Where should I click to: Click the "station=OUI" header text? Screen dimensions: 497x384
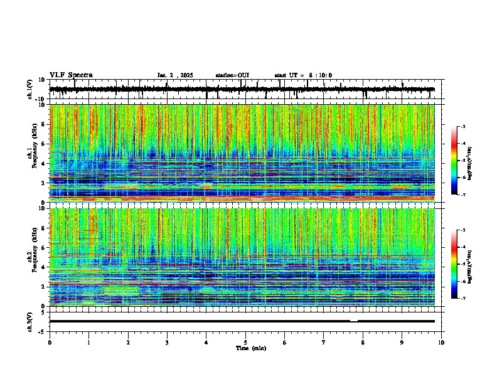tap(232, 75)
